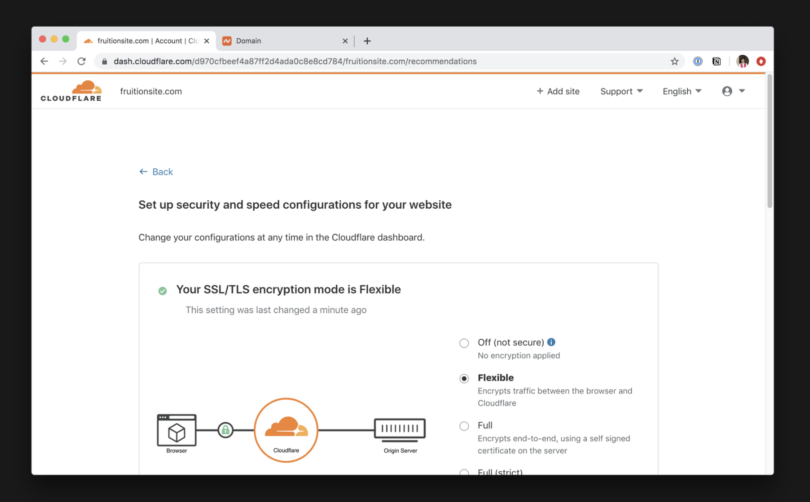The width and height of the screenshot is (810, 502).
Task: Open a new browser tab
Action: click(x=367, y=41)
